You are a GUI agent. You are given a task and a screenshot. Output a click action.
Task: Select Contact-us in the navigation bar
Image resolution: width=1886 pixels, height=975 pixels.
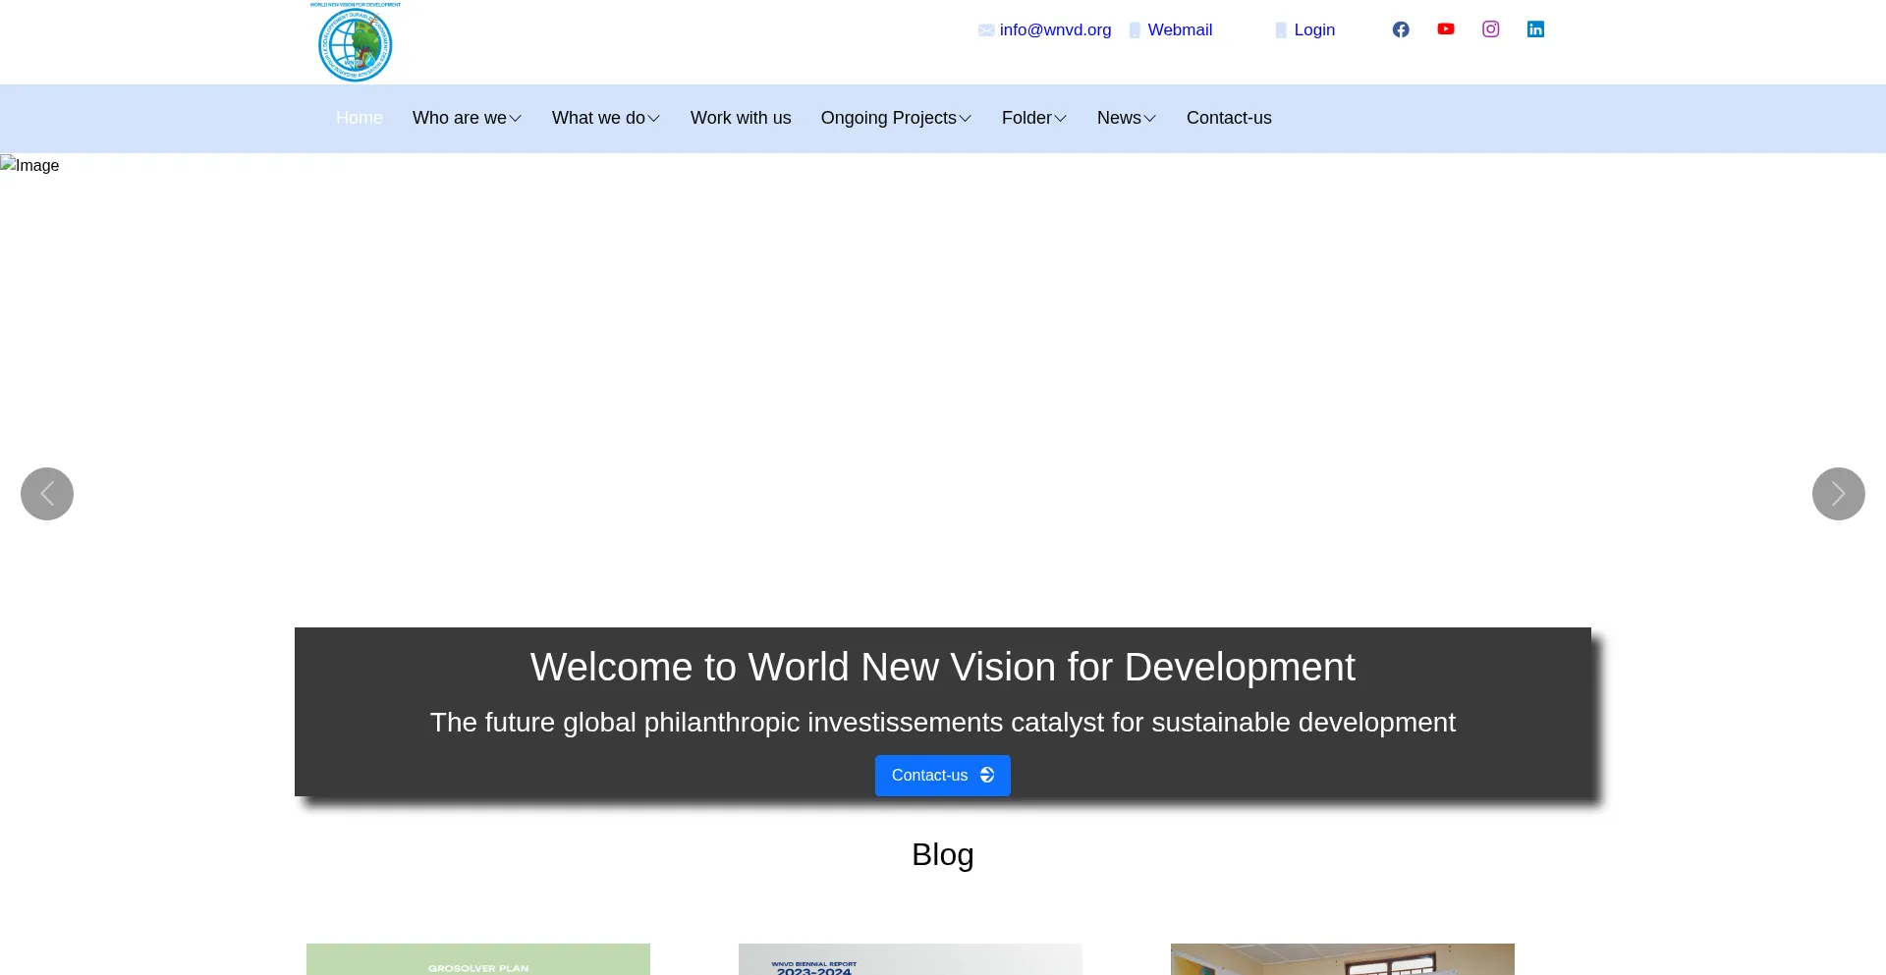click(1229, 118)
